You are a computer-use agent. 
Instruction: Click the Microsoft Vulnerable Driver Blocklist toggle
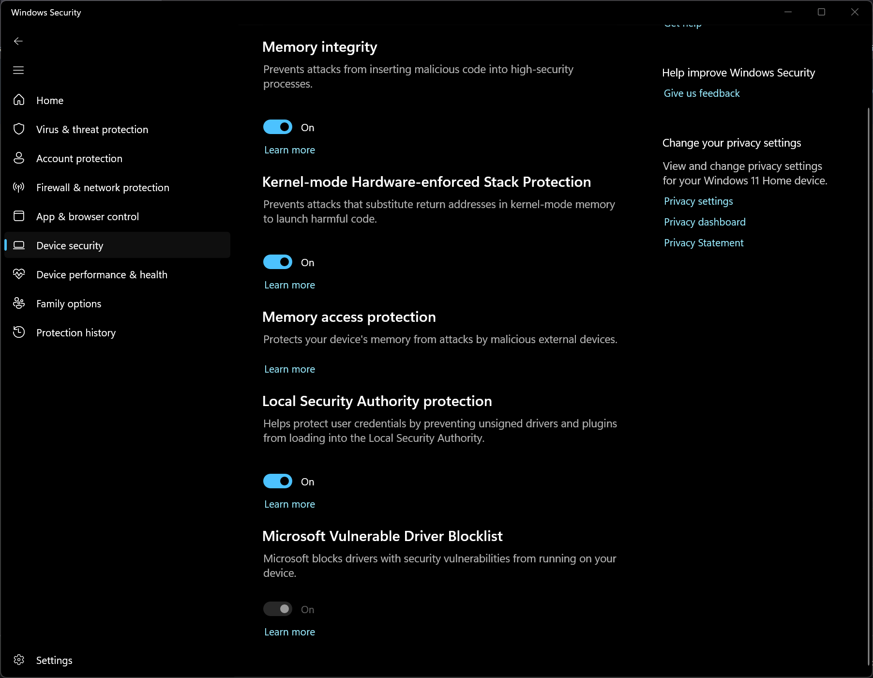pyautogui.click(x=278, y=609)
